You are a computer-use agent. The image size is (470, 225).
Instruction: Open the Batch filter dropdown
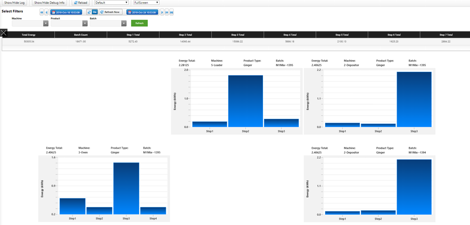pos(124,23)
